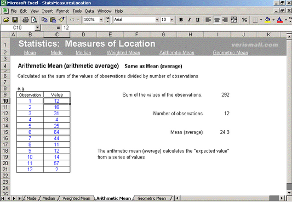Go to previous sheet tab arrow
The height and width of the screenshot is (202, 292).
9,198
